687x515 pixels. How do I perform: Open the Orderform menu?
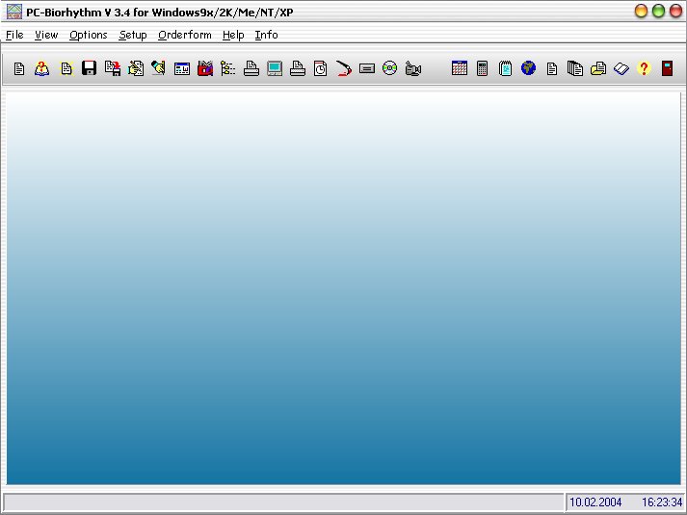pyautogui.click(x=184, y=35)
